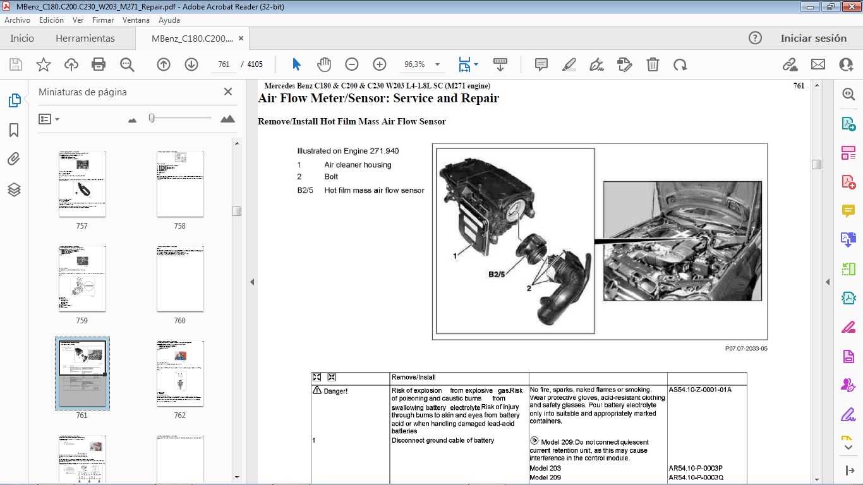Click the page number field 761
This screenshot has width=863, height=485.
224,64
